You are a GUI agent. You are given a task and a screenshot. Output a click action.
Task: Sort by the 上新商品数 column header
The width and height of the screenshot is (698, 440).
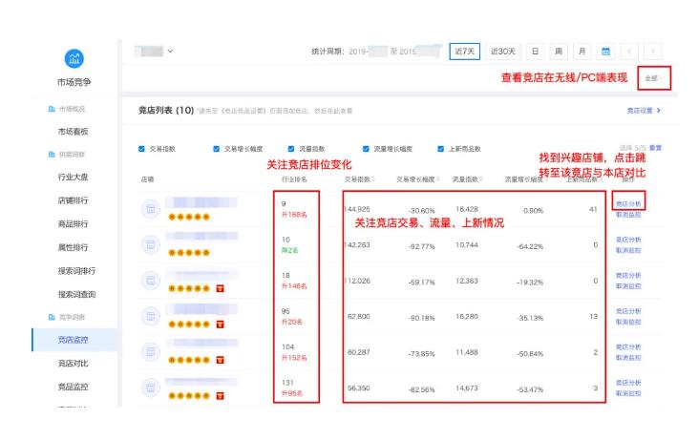click(x=584, y=179)
